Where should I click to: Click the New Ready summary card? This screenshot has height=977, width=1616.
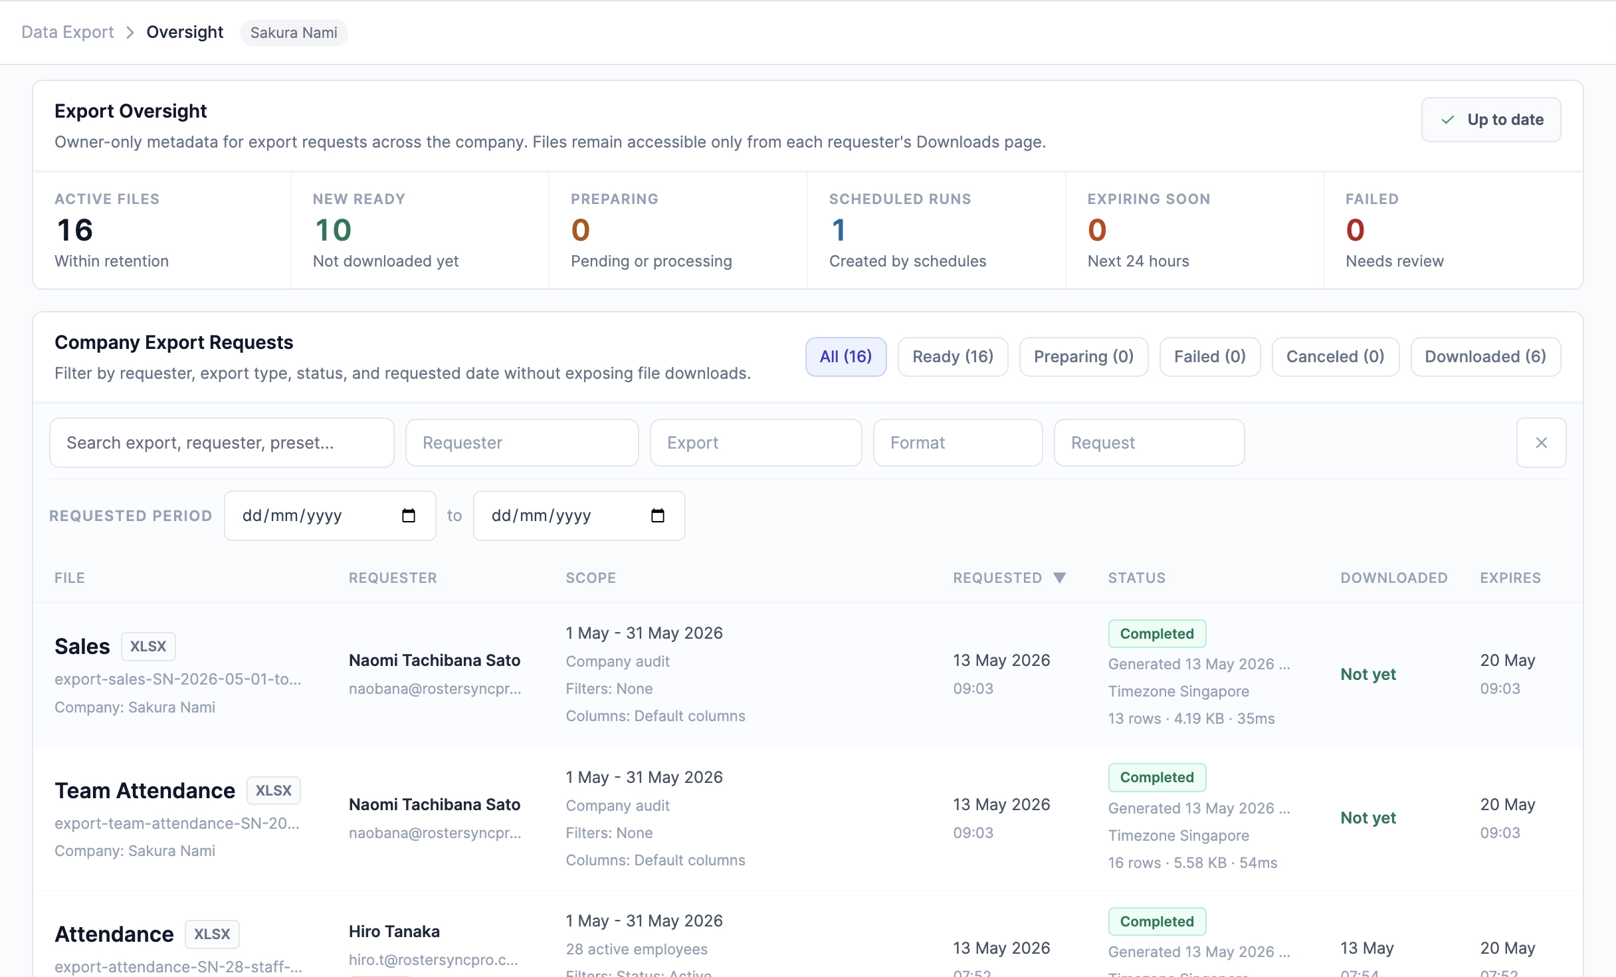tap(420, 231)
